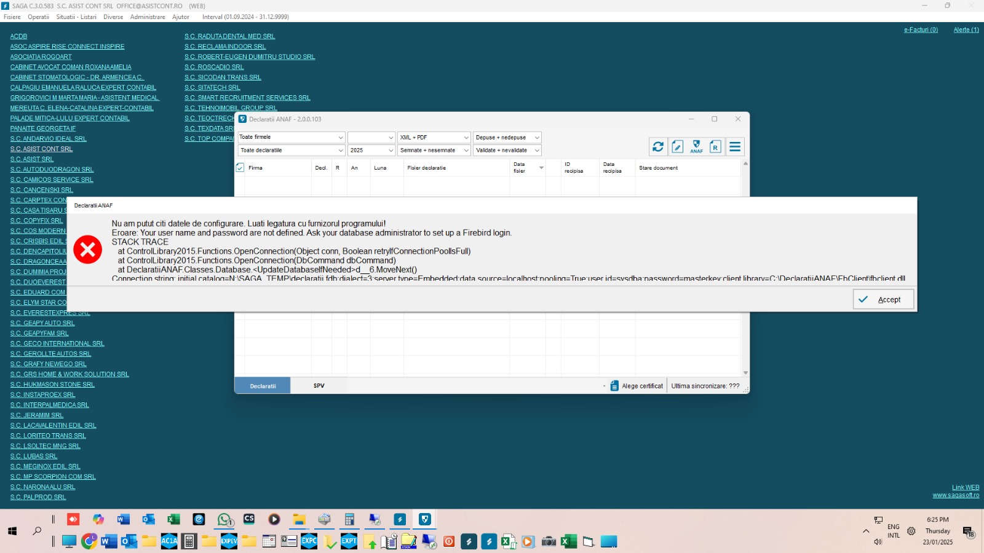The height and width of the screenshot is (553, 984).
Task: Click the sign document pen icon
Action: tap(677, 147)
